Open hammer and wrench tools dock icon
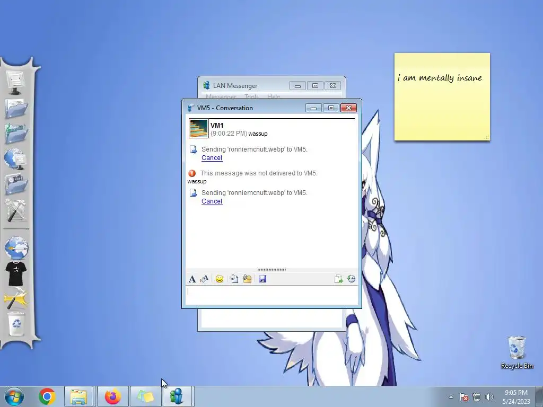Viewport: 543px width, 407px height. point(16,210)
